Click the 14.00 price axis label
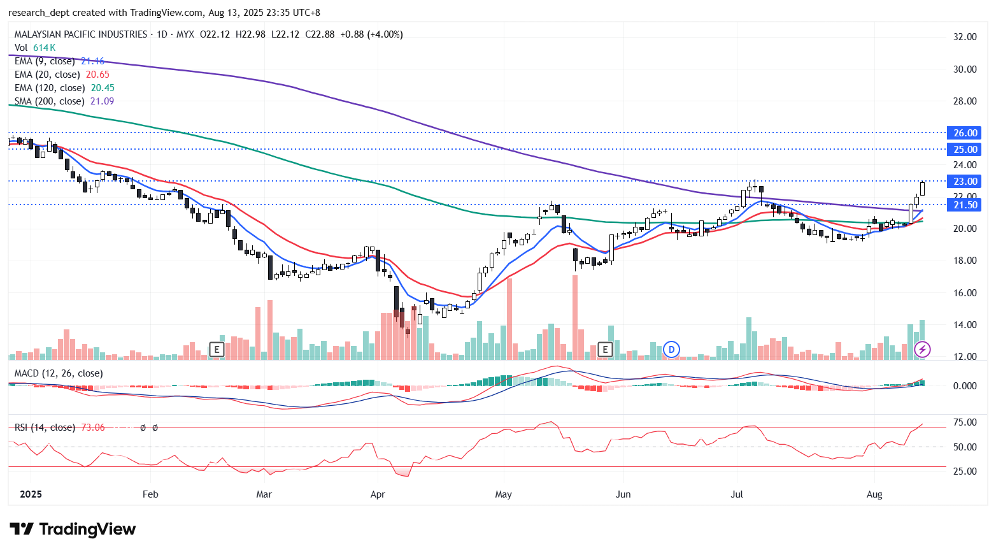 coord(965,325)
